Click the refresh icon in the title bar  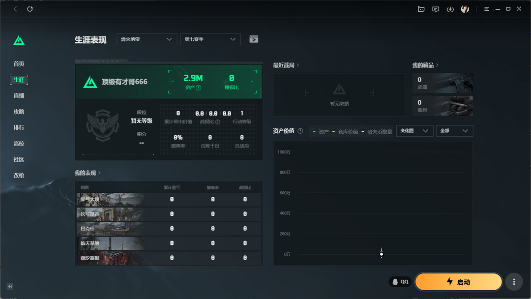pos(30,9)
